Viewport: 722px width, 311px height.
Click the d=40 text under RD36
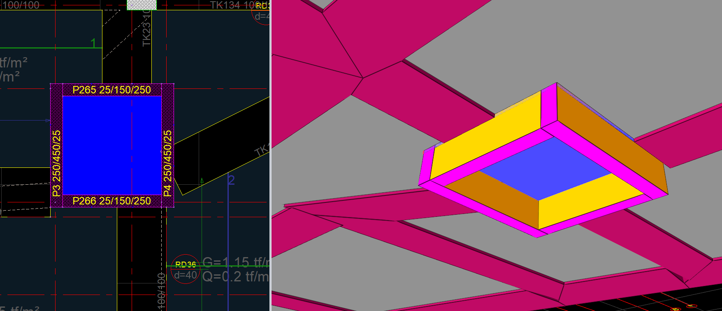point(185,275)
